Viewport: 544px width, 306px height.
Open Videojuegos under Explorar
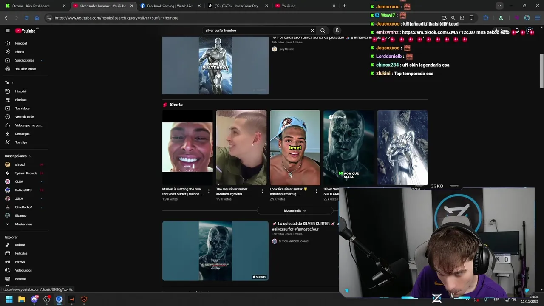(24, 270)
